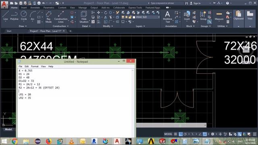
Task: Click the Model layout tab
Action: [x=8, y=129]
